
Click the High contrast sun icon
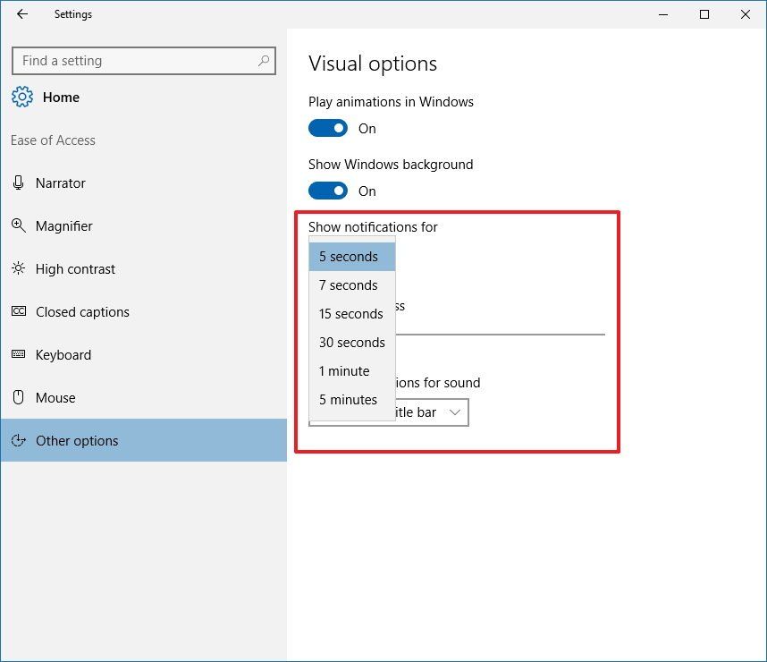pyautogui.click(x=18, y=268)
